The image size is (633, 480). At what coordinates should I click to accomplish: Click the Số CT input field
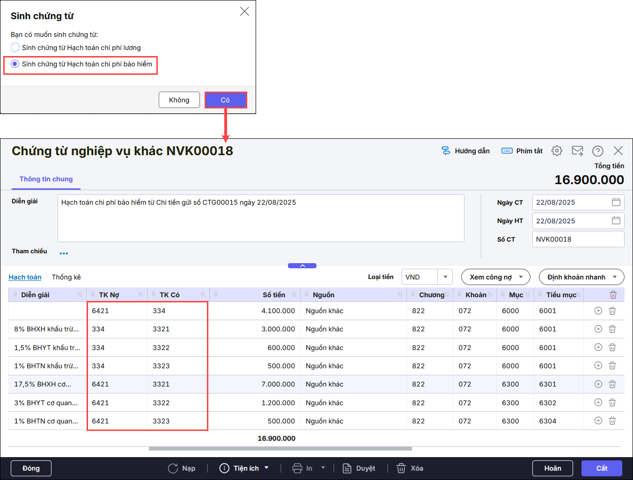point(578,239)
